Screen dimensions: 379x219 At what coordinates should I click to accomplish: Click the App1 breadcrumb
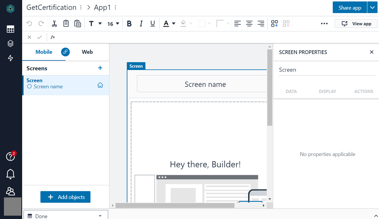(x=102, y=8)
